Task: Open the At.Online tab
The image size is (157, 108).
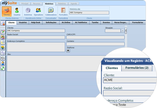Action: 66,23
